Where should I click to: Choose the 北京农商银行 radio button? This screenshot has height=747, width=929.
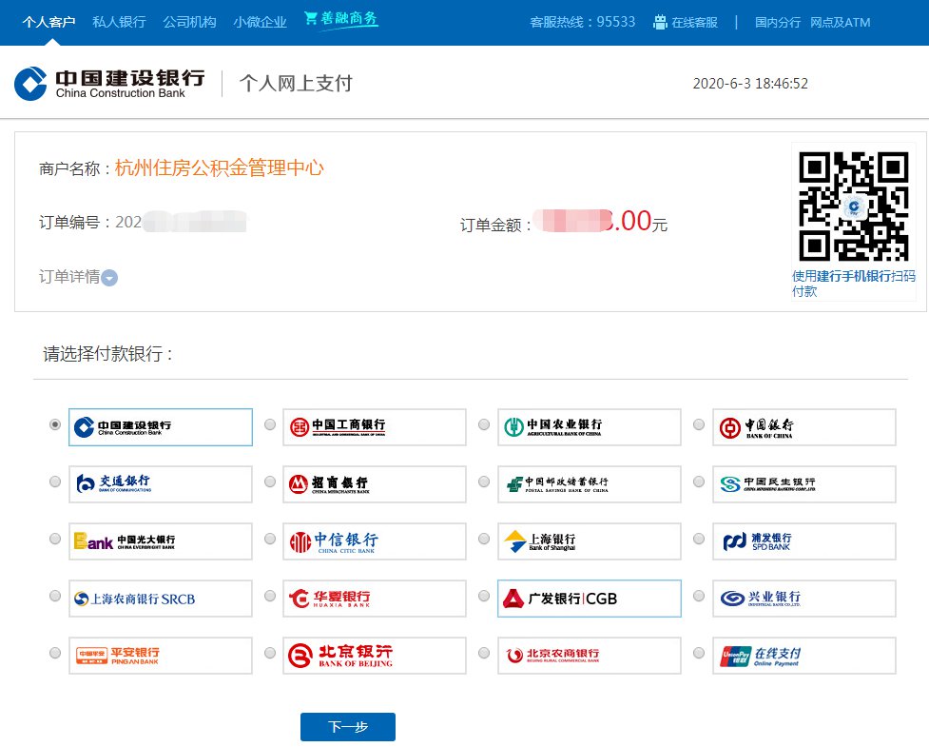(484, 653)
